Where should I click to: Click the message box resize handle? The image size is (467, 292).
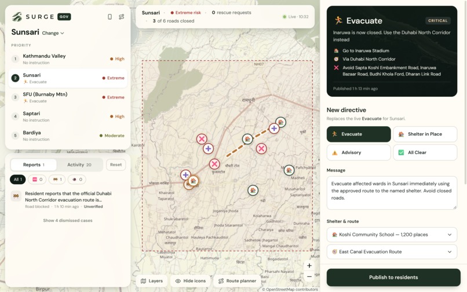(x=455, y=207)
